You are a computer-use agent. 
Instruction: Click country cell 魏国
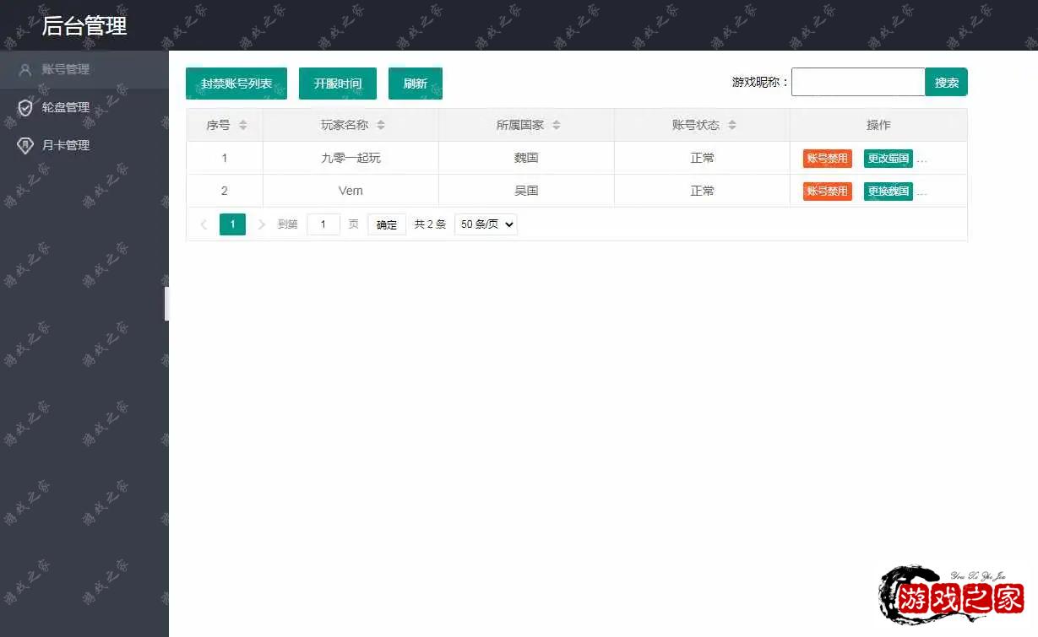pyautogui.click(x=526, y=158)
